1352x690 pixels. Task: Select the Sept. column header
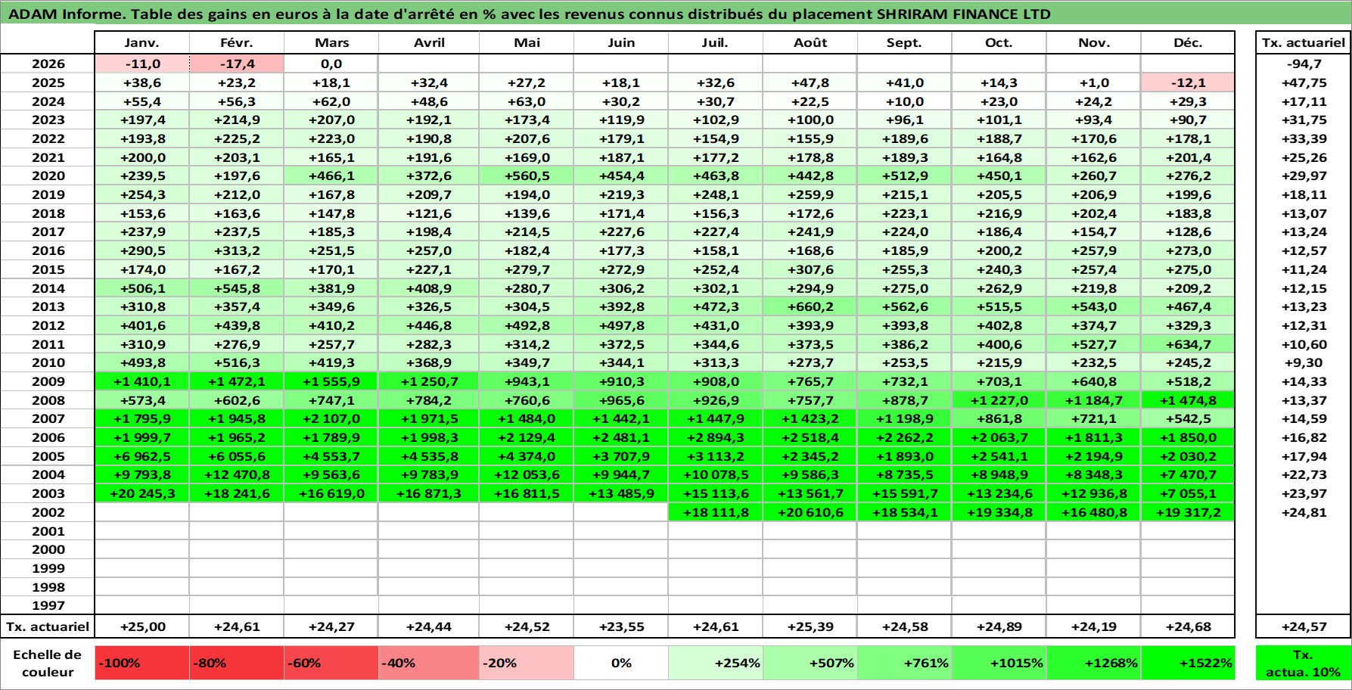(x=905, y=42)
